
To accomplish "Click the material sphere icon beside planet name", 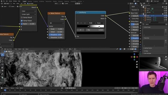I will point(63,3).
